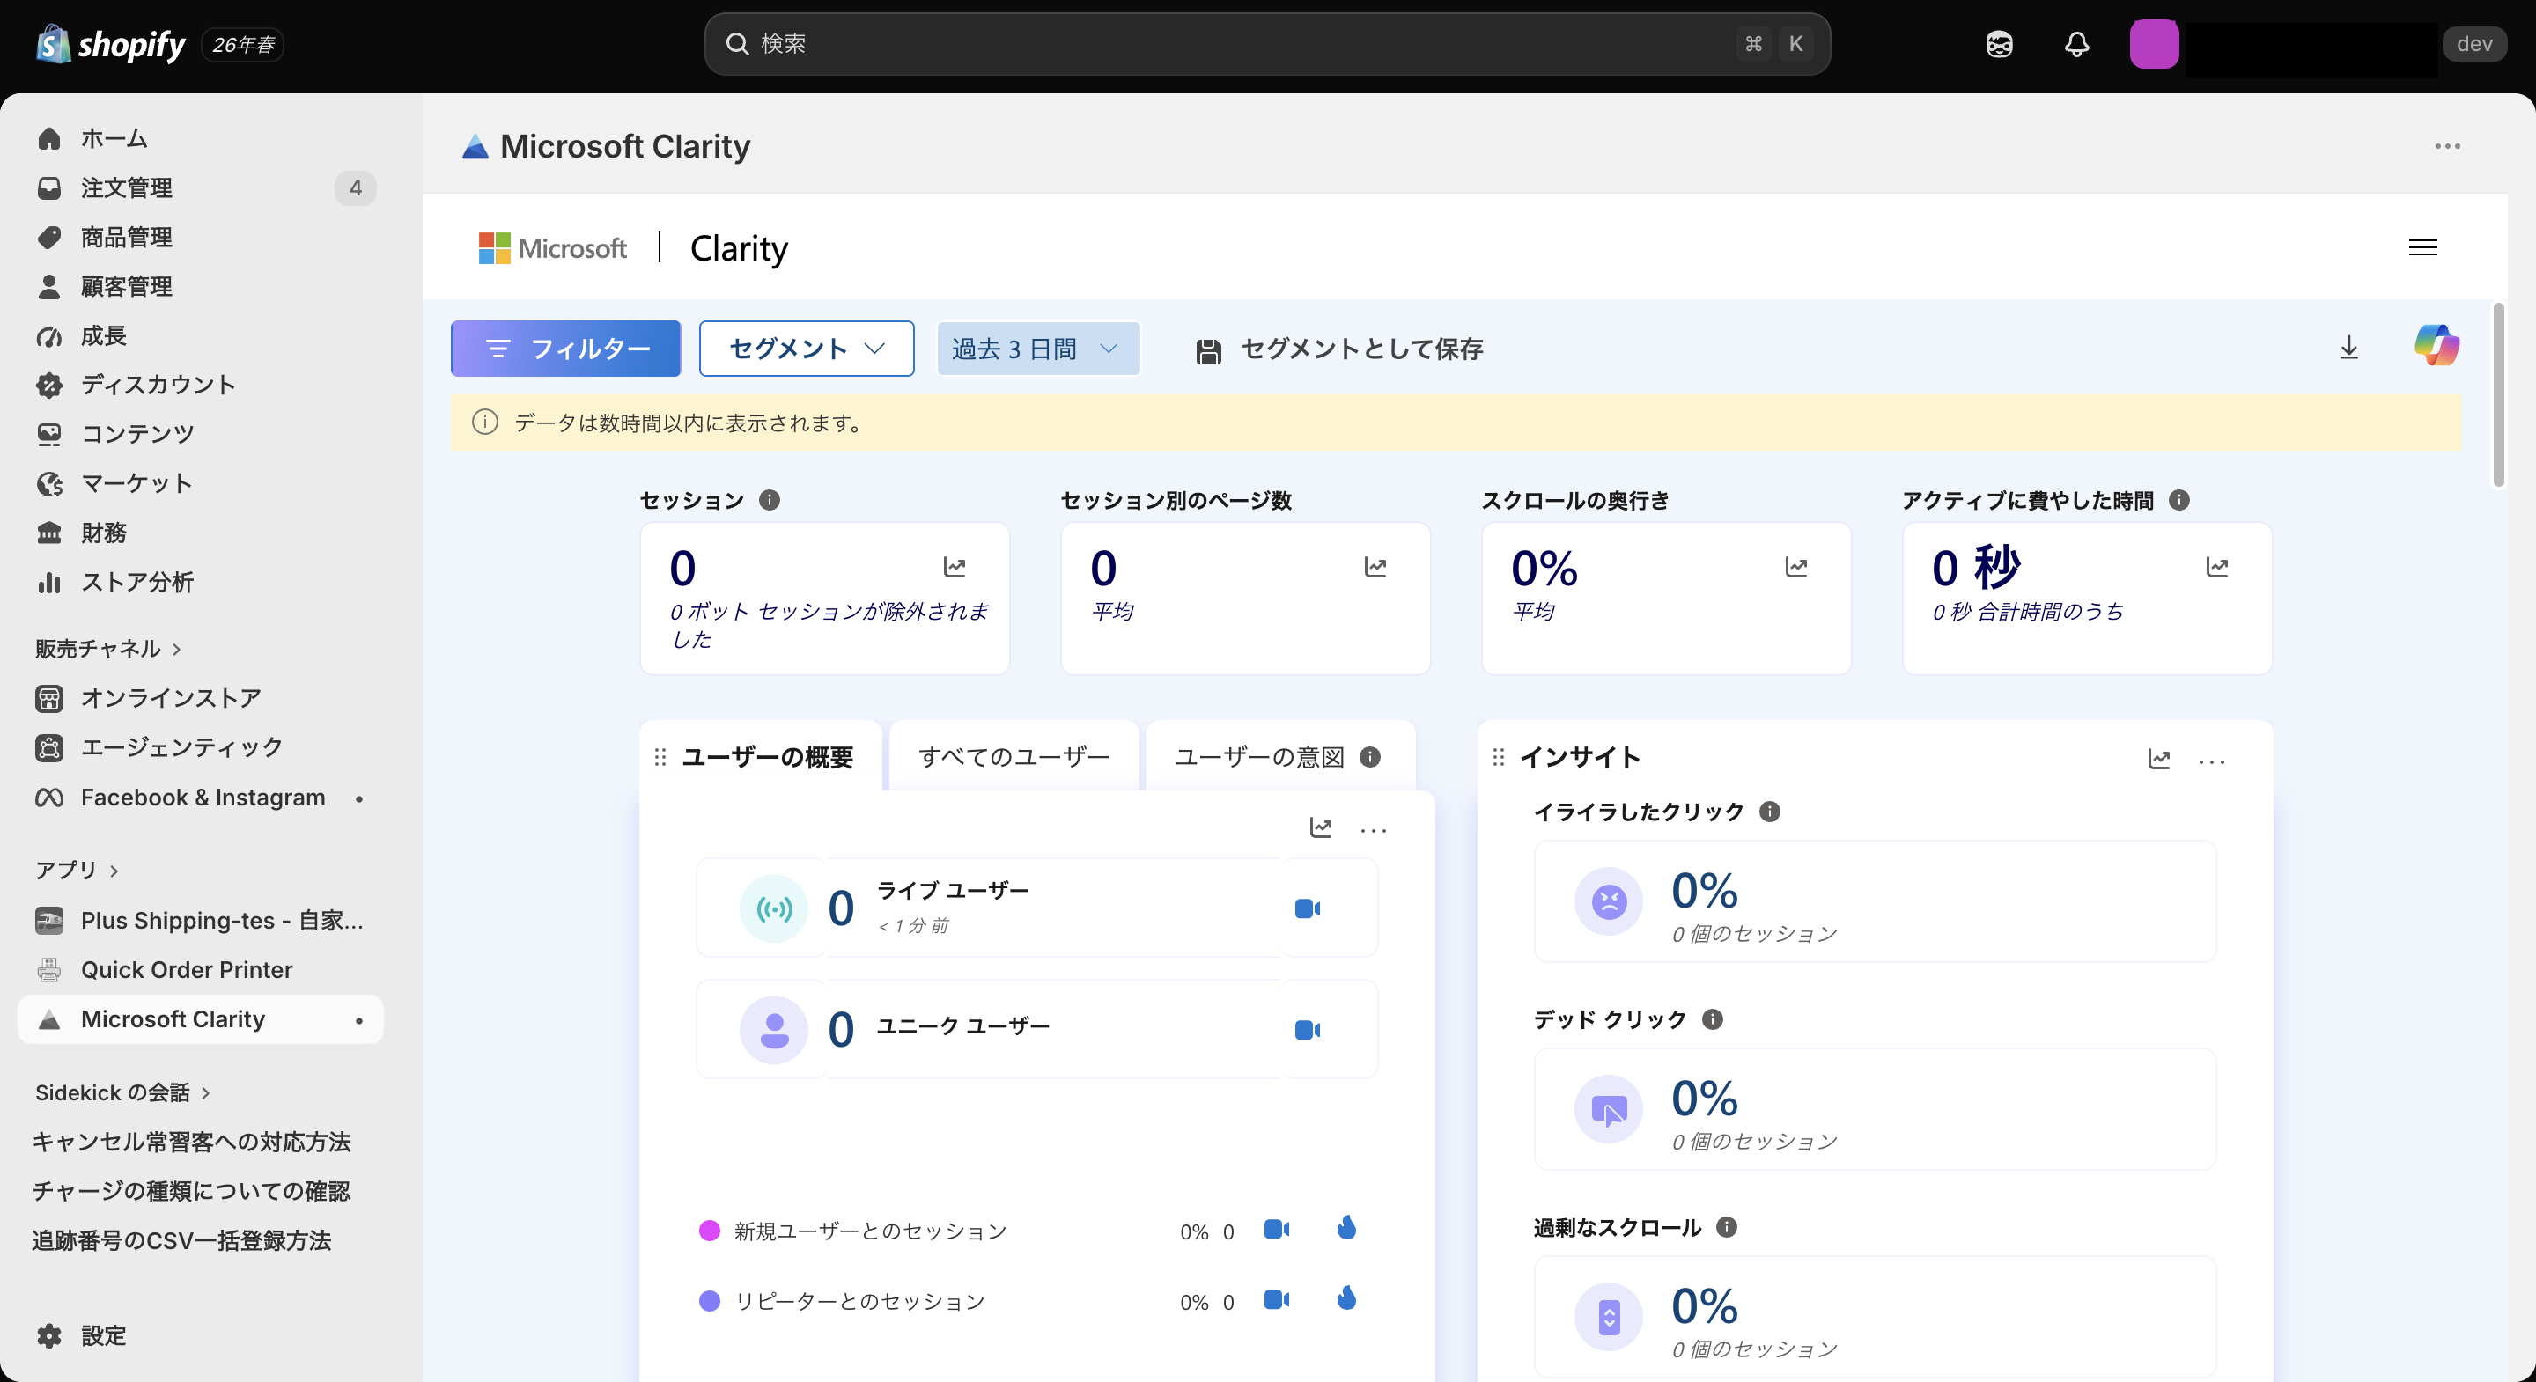View recordings for ユニーク ユーザー

(1308, 1030)
